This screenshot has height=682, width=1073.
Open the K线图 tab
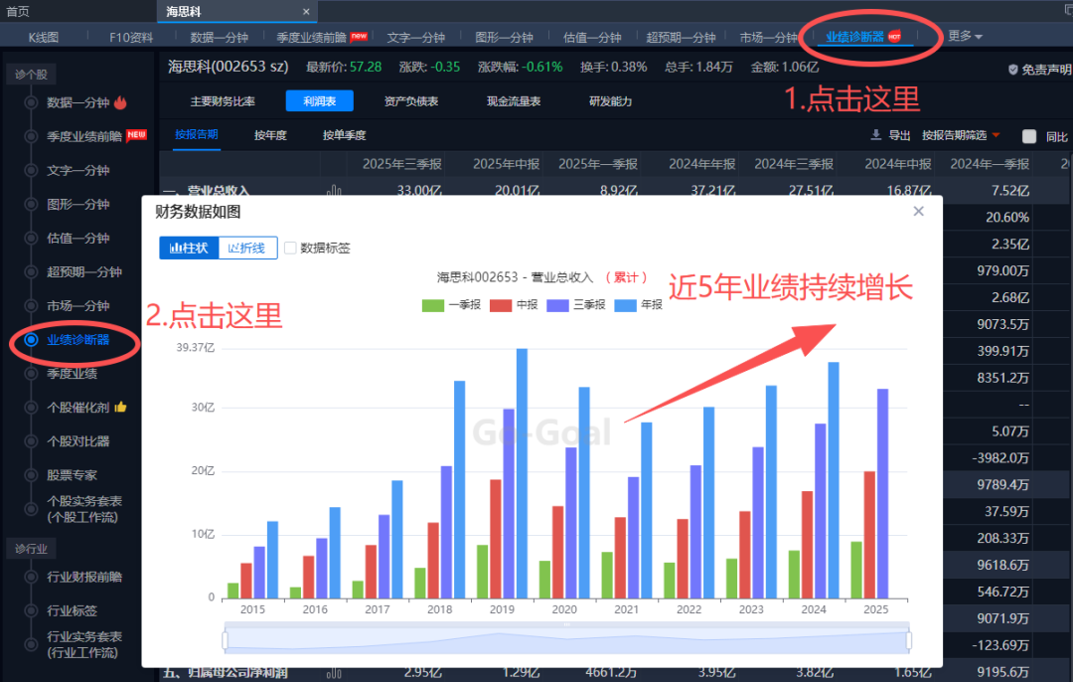click(x=43, y=37)
